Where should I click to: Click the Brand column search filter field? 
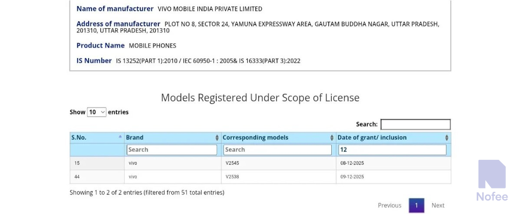(171, 149)
